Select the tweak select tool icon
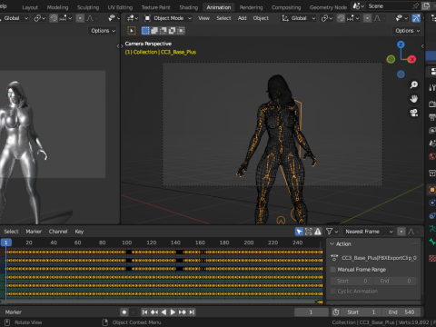The image size is (436, 327). (x=132, y=31)
